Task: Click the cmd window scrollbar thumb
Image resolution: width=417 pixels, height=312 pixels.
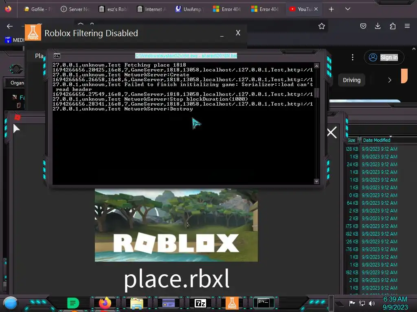Action: tap(316, 93)
